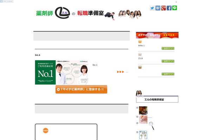Viewport: 211px width, 140px height.
Task: Open the Heat Analysis image at top-left
Action: (7, 1)
